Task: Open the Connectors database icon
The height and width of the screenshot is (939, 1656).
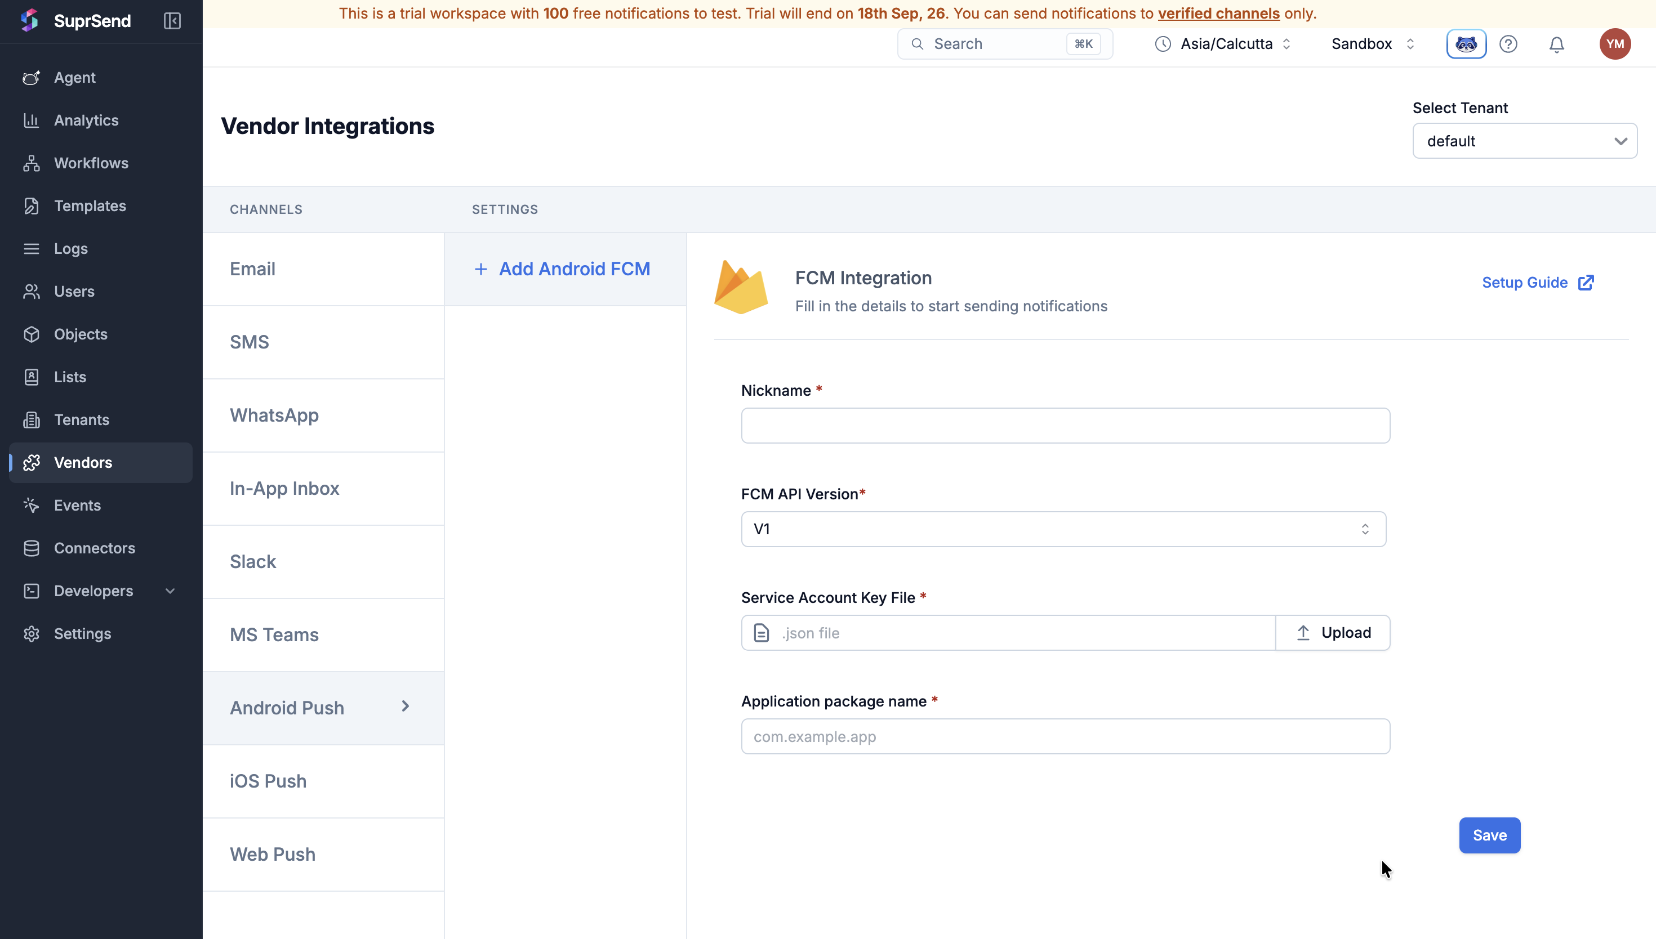Action: coord(32,548)
